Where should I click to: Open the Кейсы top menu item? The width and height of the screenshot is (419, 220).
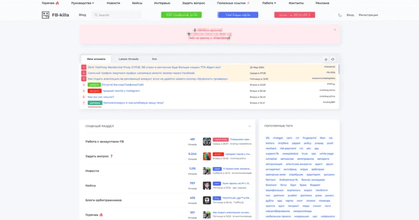click(x=137, y=3)
